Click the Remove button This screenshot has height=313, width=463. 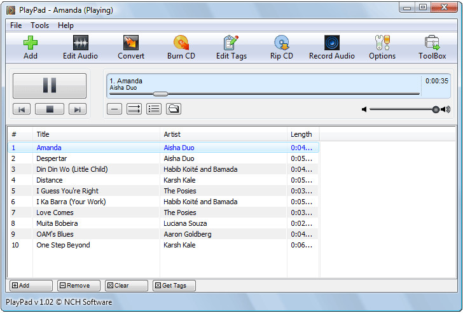click(x=79, y=286)
